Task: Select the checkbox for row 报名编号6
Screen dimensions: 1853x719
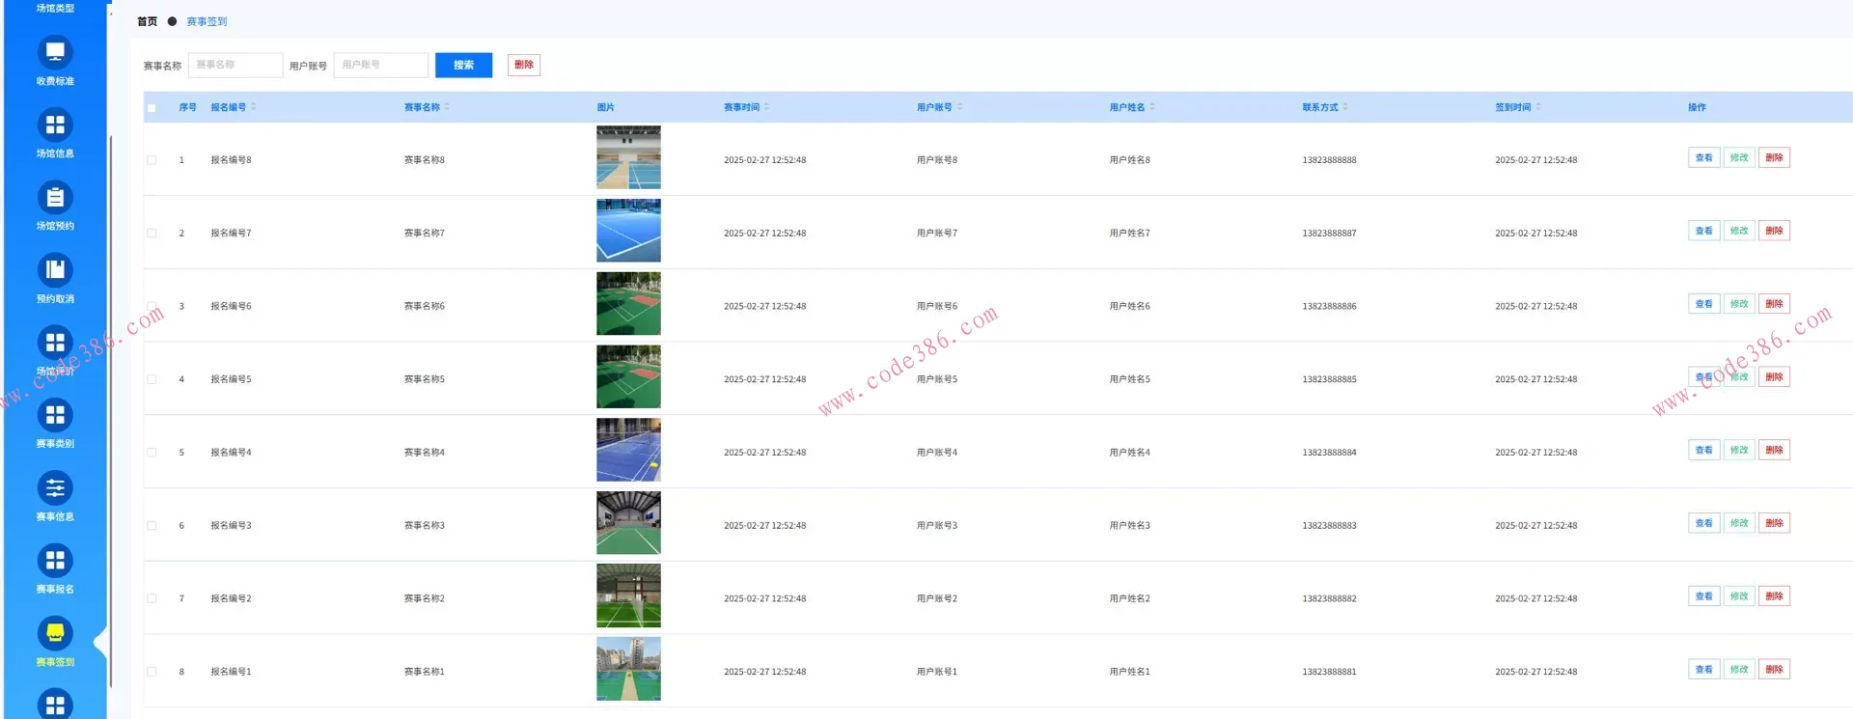Action: (152, 306)
